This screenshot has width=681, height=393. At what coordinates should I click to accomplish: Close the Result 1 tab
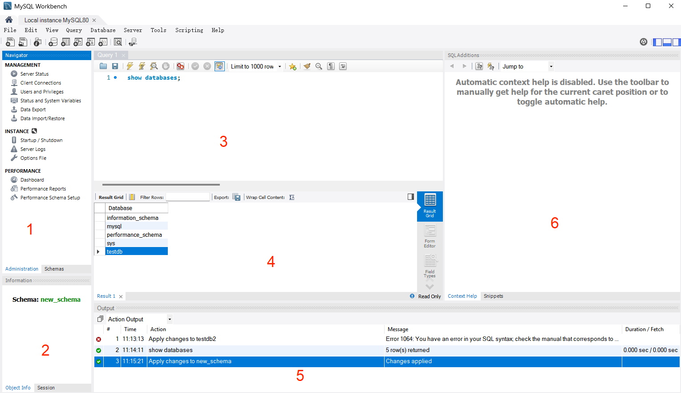click(x=121, y=296)
